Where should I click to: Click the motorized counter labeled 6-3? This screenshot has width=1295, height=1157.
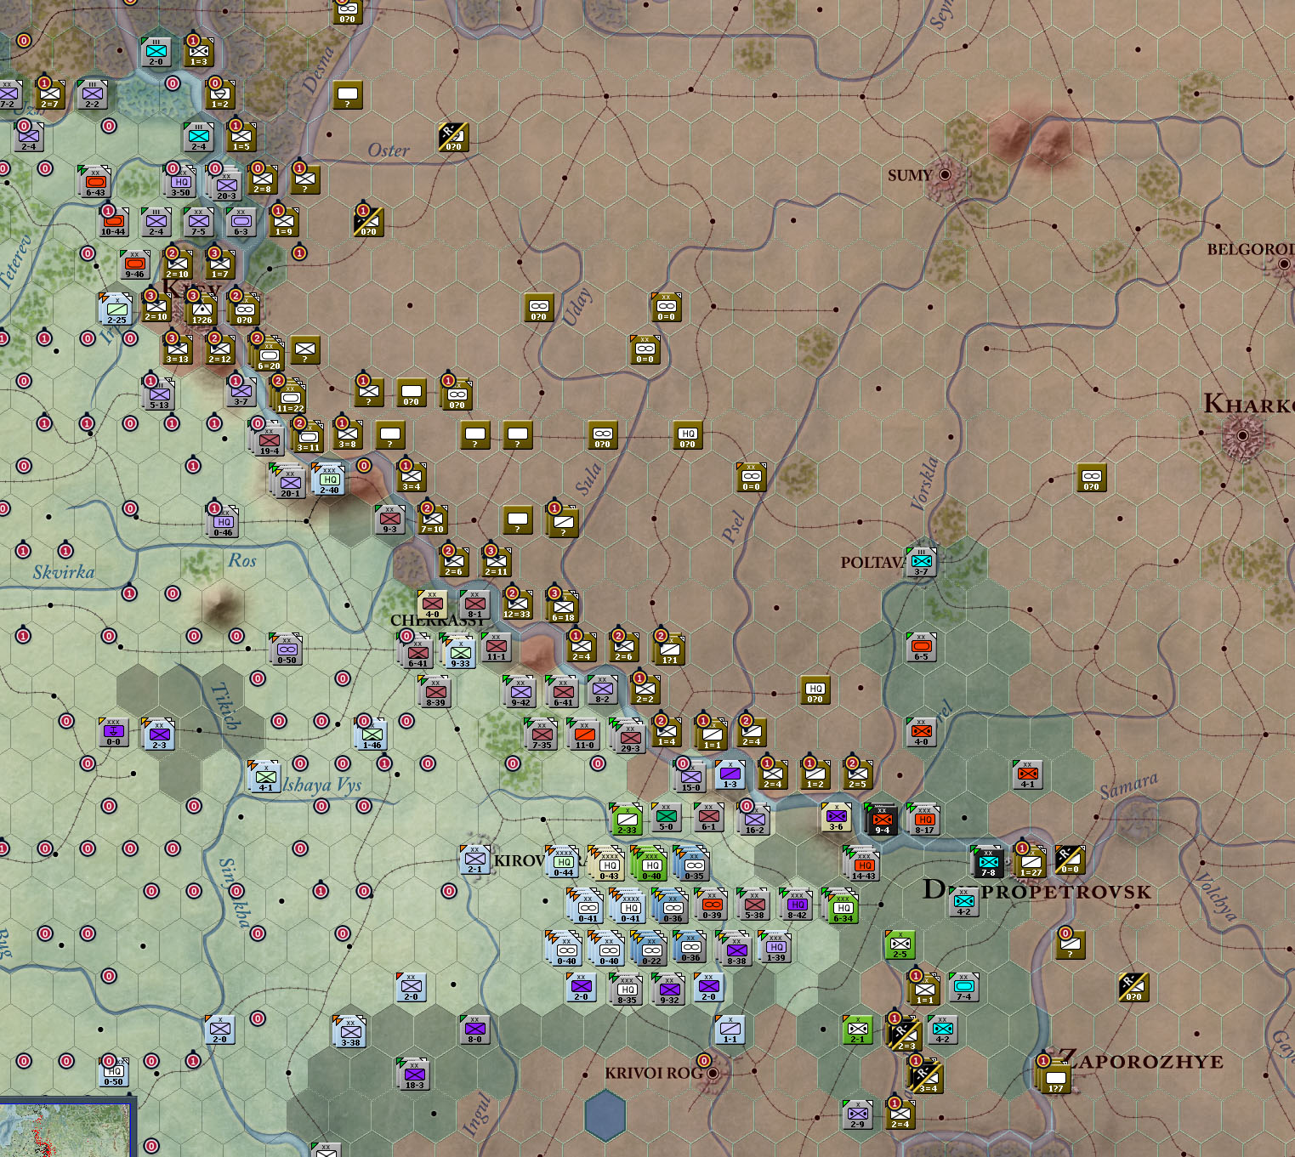coord(241,223)
